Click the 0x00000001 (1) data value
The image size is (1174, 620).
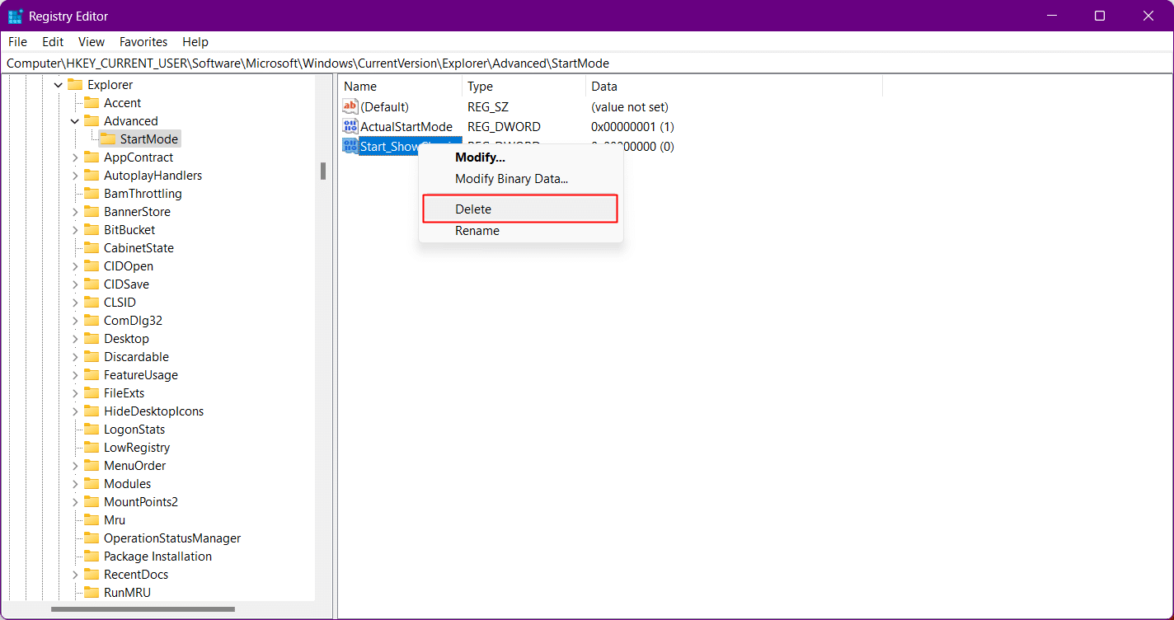632,127
